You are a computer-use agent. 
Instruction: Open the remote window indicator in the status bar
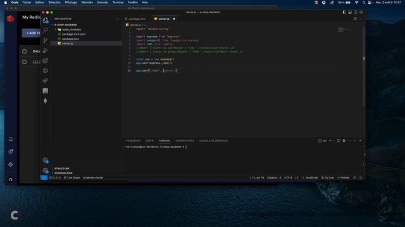44,178
